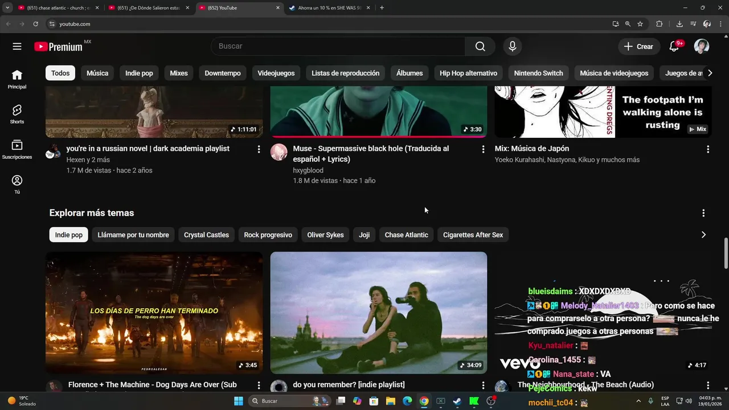
Task: Open options for the russian novel video
Action: pos(259,149)
